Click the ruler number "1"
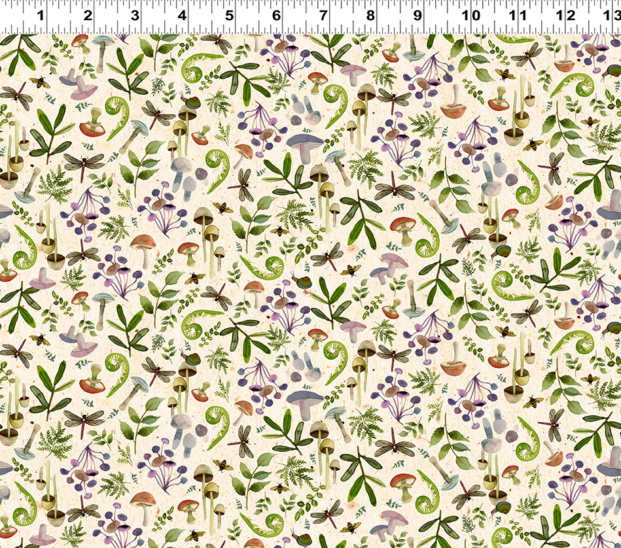621x548 pixels. pos(41,16)
